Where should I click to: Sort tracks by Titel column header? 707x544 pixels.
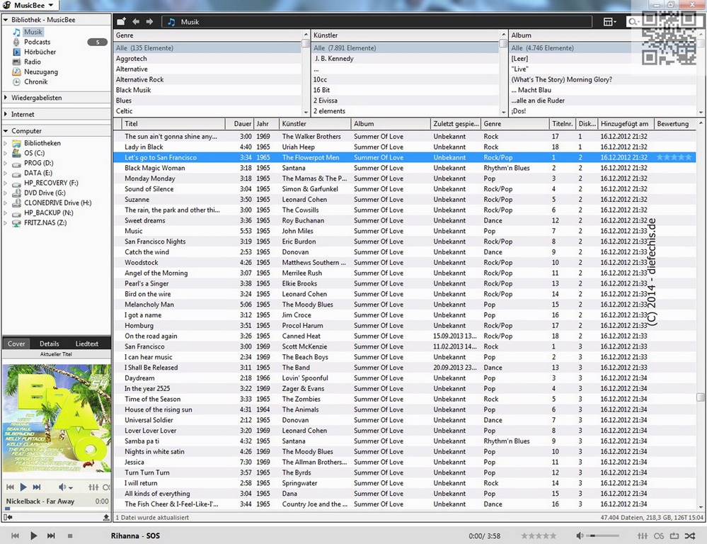[x=173, y=124]
